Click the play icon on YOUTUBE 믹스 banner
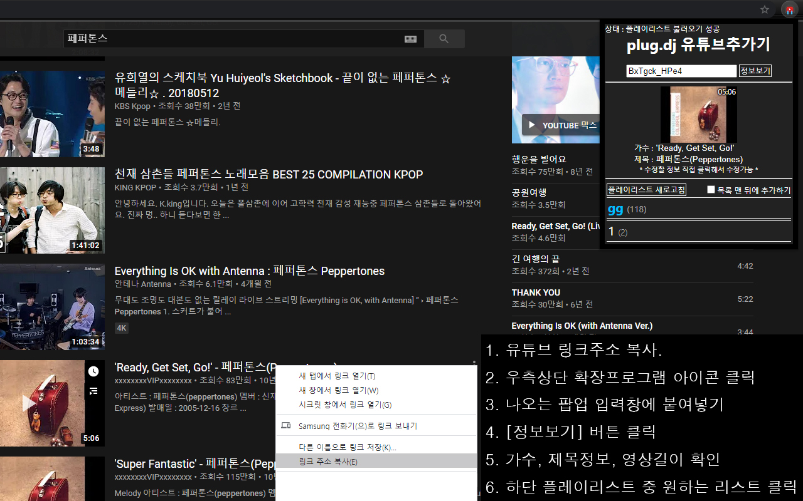This screenshot has height=501, width=803. tap(532, 125)
